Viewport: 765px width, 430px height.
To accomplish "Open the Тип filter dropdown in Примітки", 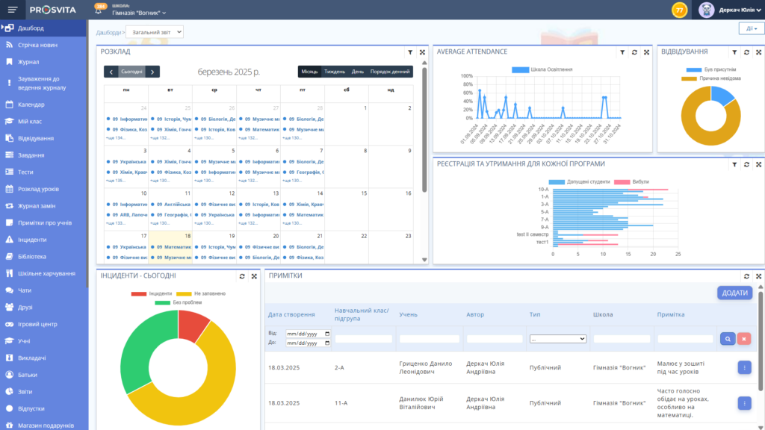I will (557, 338).
